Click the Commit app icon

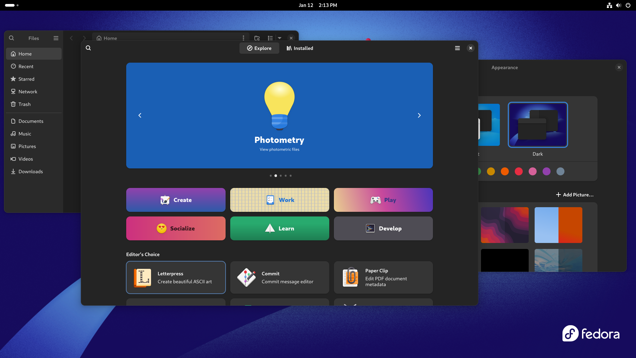(x=246, y=278)
